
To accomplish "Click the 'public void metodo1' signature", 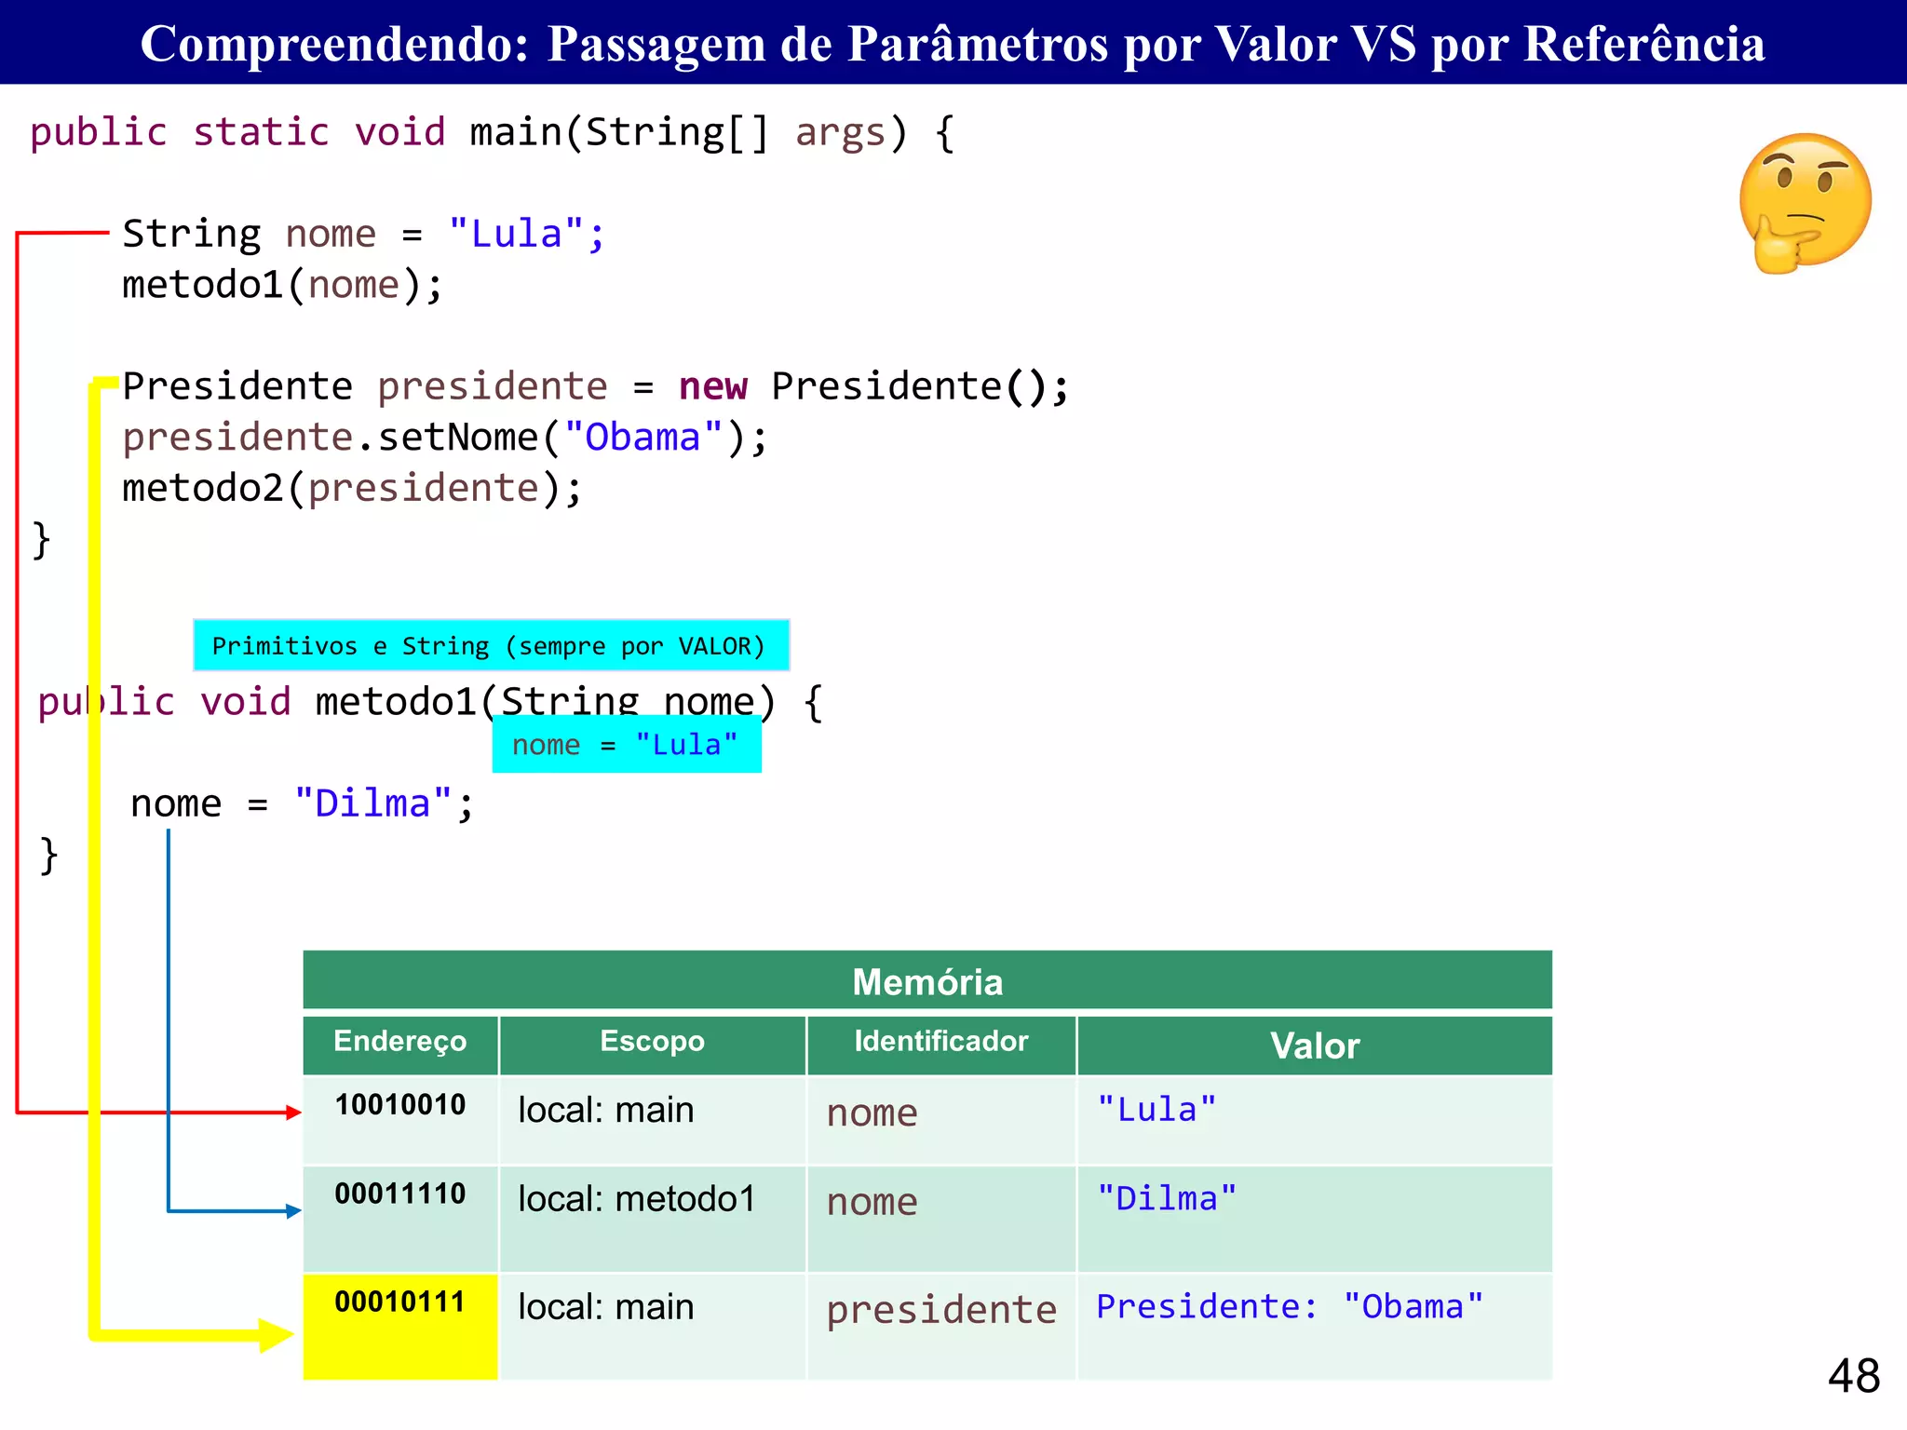I will tap(430, 701).
